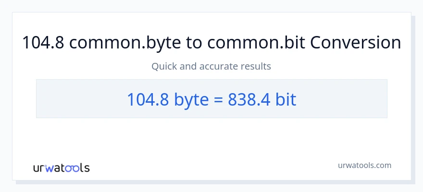Click the '104.8' number in the heading

tap(43, 43)
